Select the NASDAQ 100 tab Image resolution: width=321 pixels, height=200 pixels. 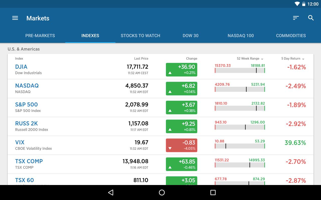[x=241, y=35]
